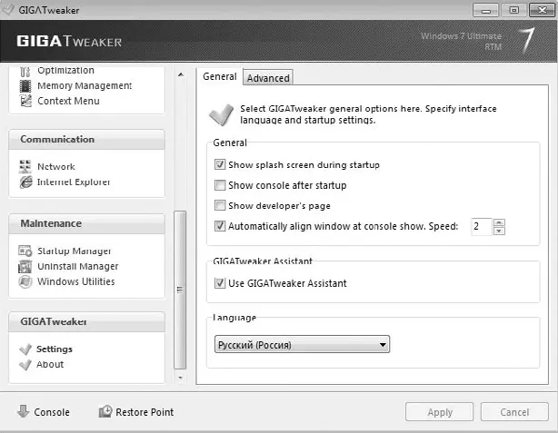This screenshot has width=558, height=433.
Task: Decrease Speed value with down arrow
Action: tap(499, 231)
